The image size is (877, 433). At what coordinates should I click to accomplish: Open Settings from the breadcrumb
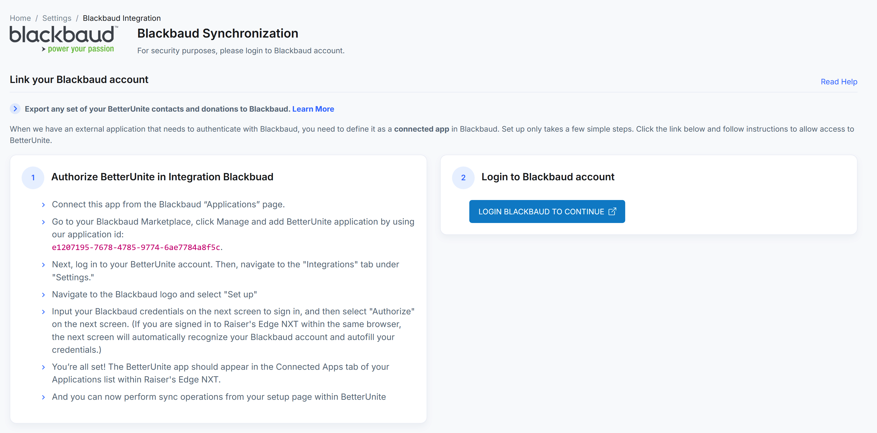(x=57, y=18)
